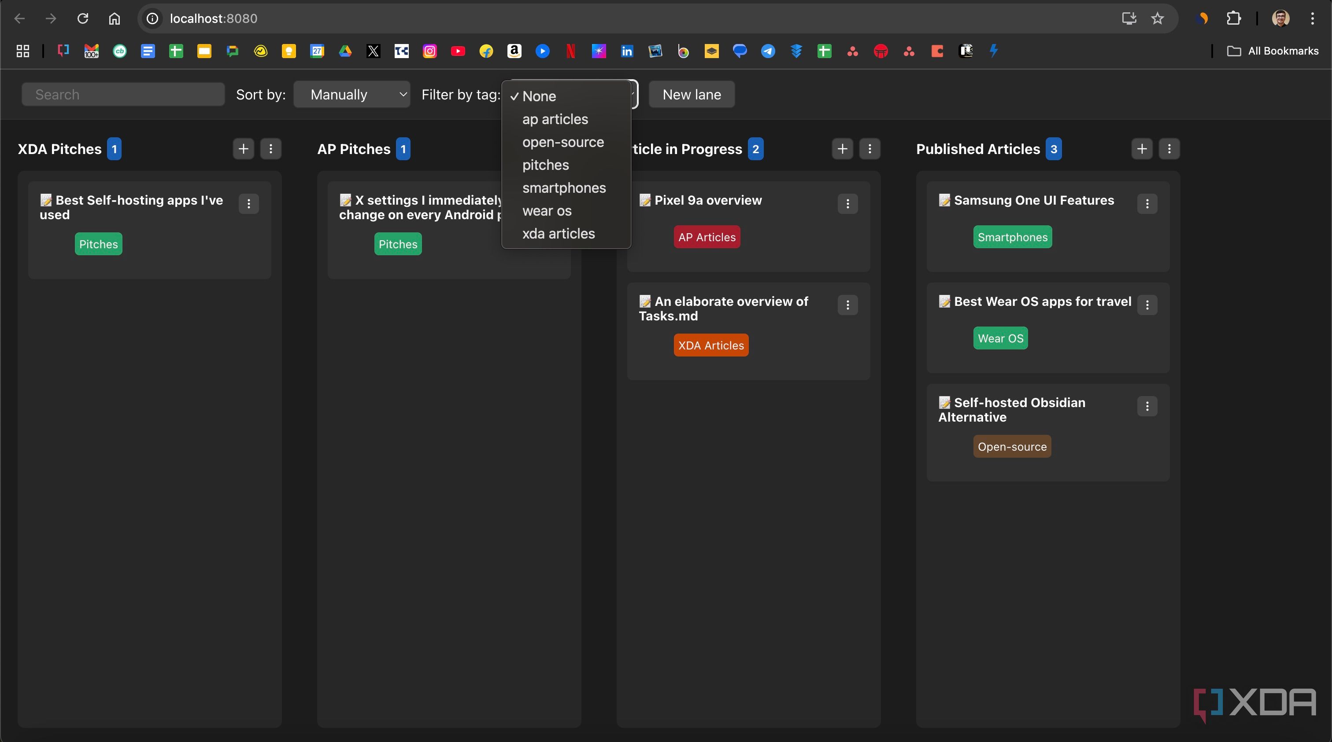Filter by open-source tag
The height and width of the screenshot is (742, 1332).
pos(566,142)
